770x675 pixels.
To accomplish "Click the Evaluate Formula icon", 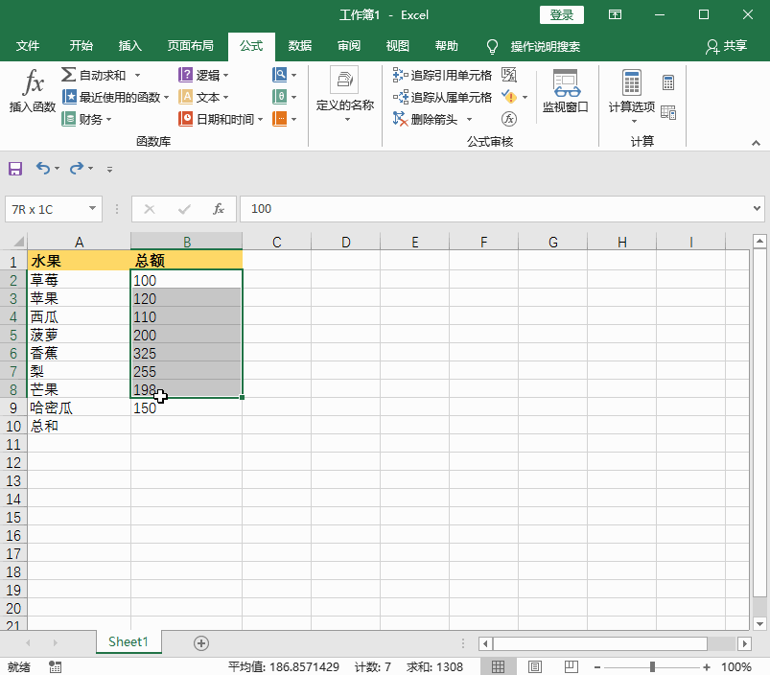I will click(509, 118).
